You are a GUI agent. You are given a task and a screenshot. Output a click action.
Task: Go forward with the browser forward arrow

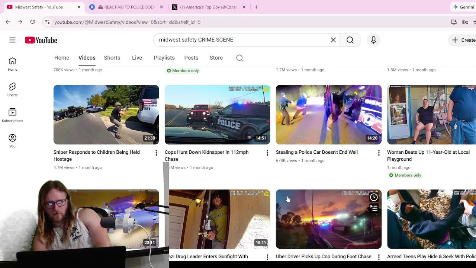[20, 22]
